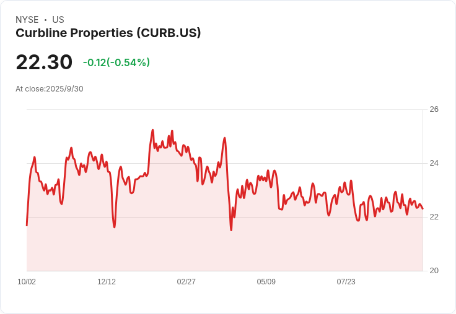The height and width of the screenshot is (314, 456).
Task: Select the NYSE exchange label
Action: pyautogui.click(x=27, y=20)
